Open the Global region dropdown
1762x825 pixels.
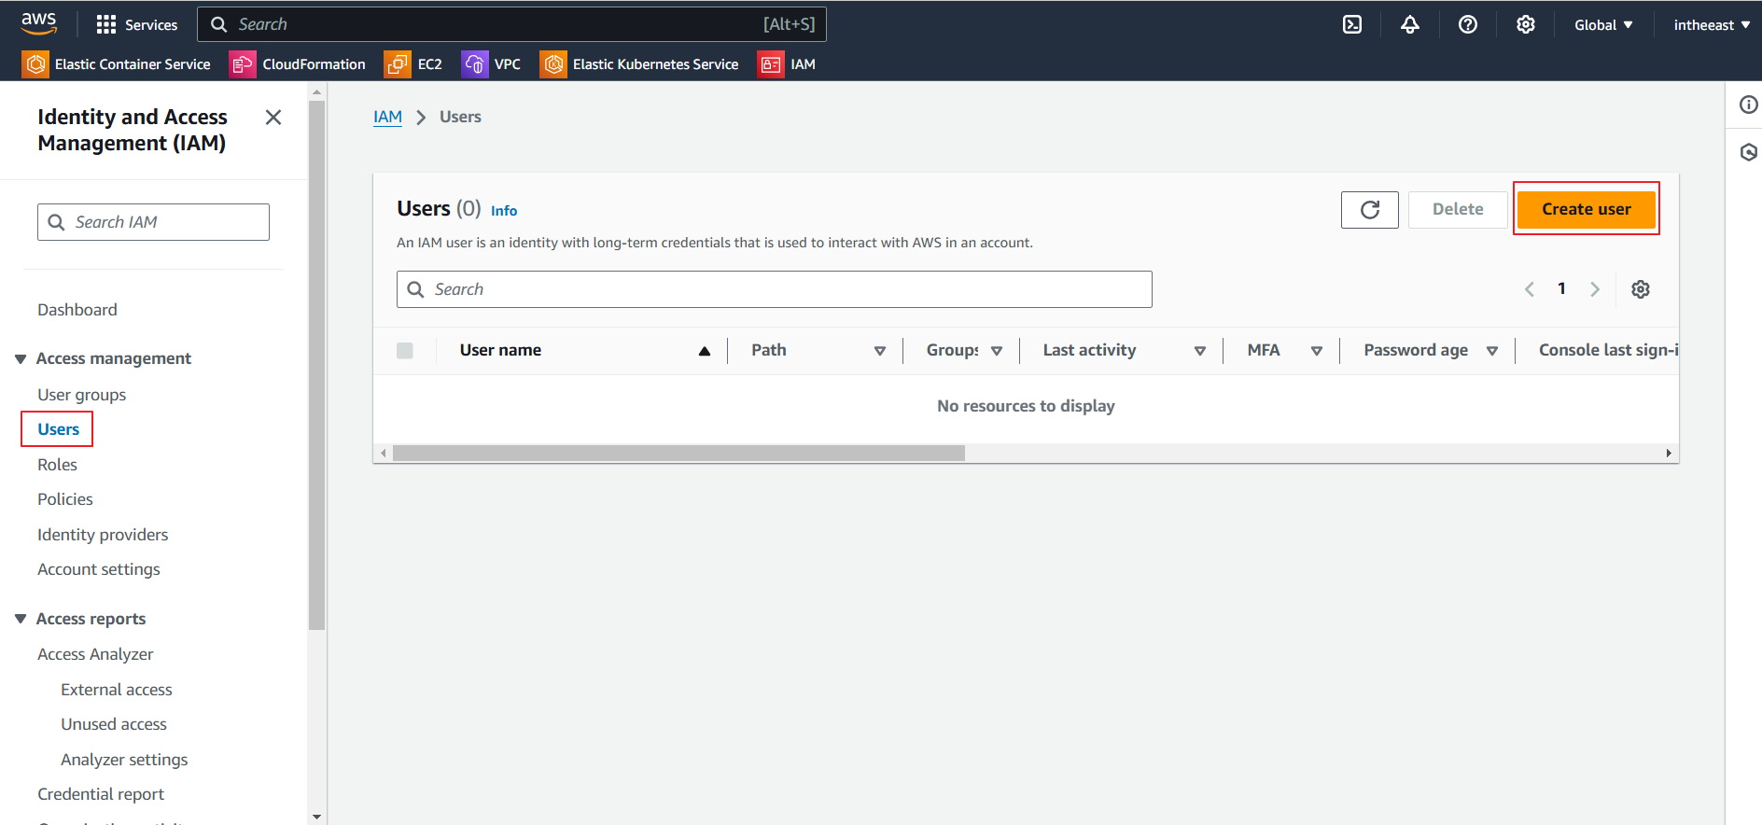[x=1603, y=25]
